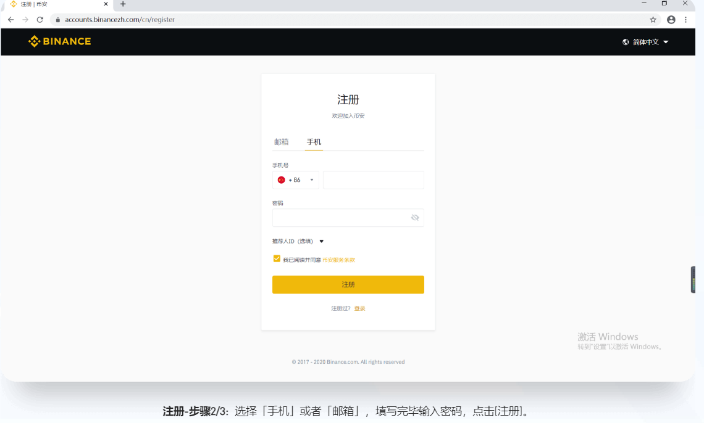Open Chrome's three-dot menu
This screenshot has height=423, width=704.
tap(686, 20)
